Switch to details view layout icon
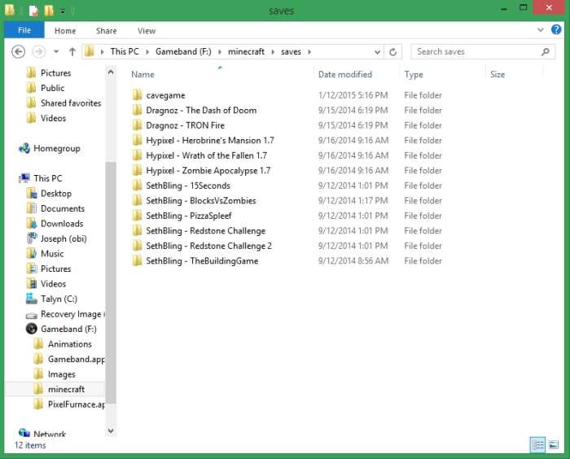 (x=537, y=445)
